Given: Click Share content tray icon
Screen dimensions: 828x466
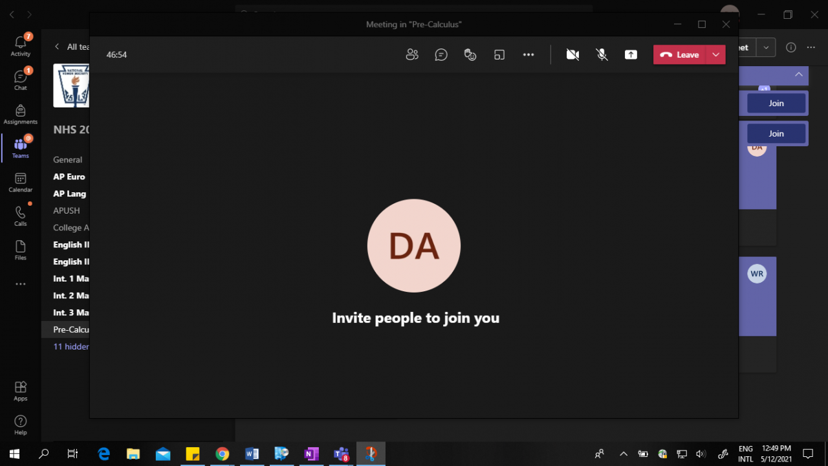Looking at the screenshot, I should click(631, 55).
